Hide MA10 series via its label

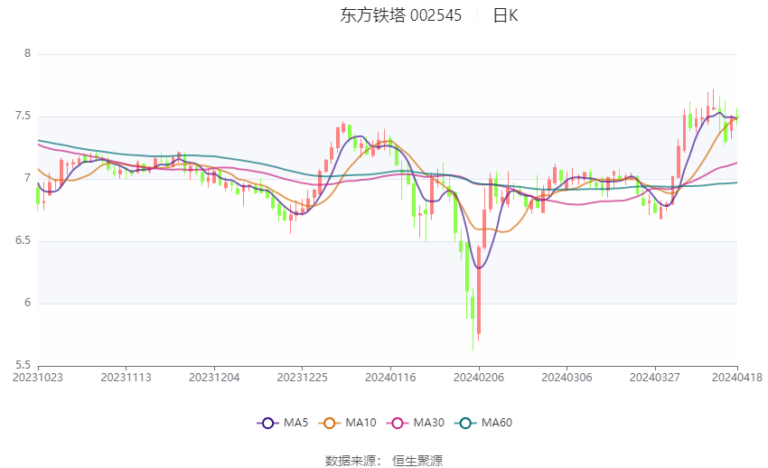click(361, 423)
